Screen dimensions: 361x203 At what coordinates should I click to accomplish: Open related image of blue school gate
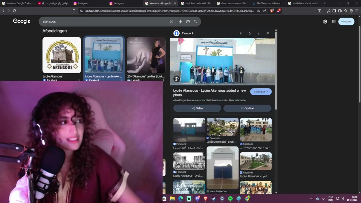(189, 130)
